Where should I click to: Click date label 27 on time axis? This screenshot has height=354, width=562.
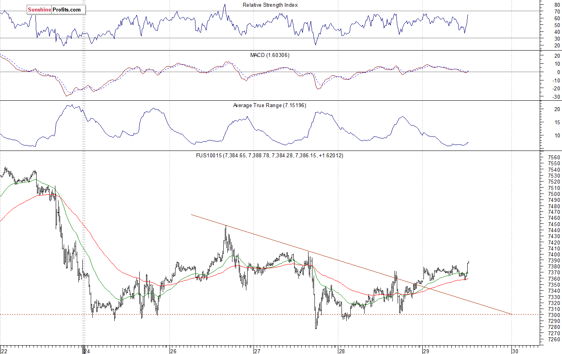[x=257, y=351]
